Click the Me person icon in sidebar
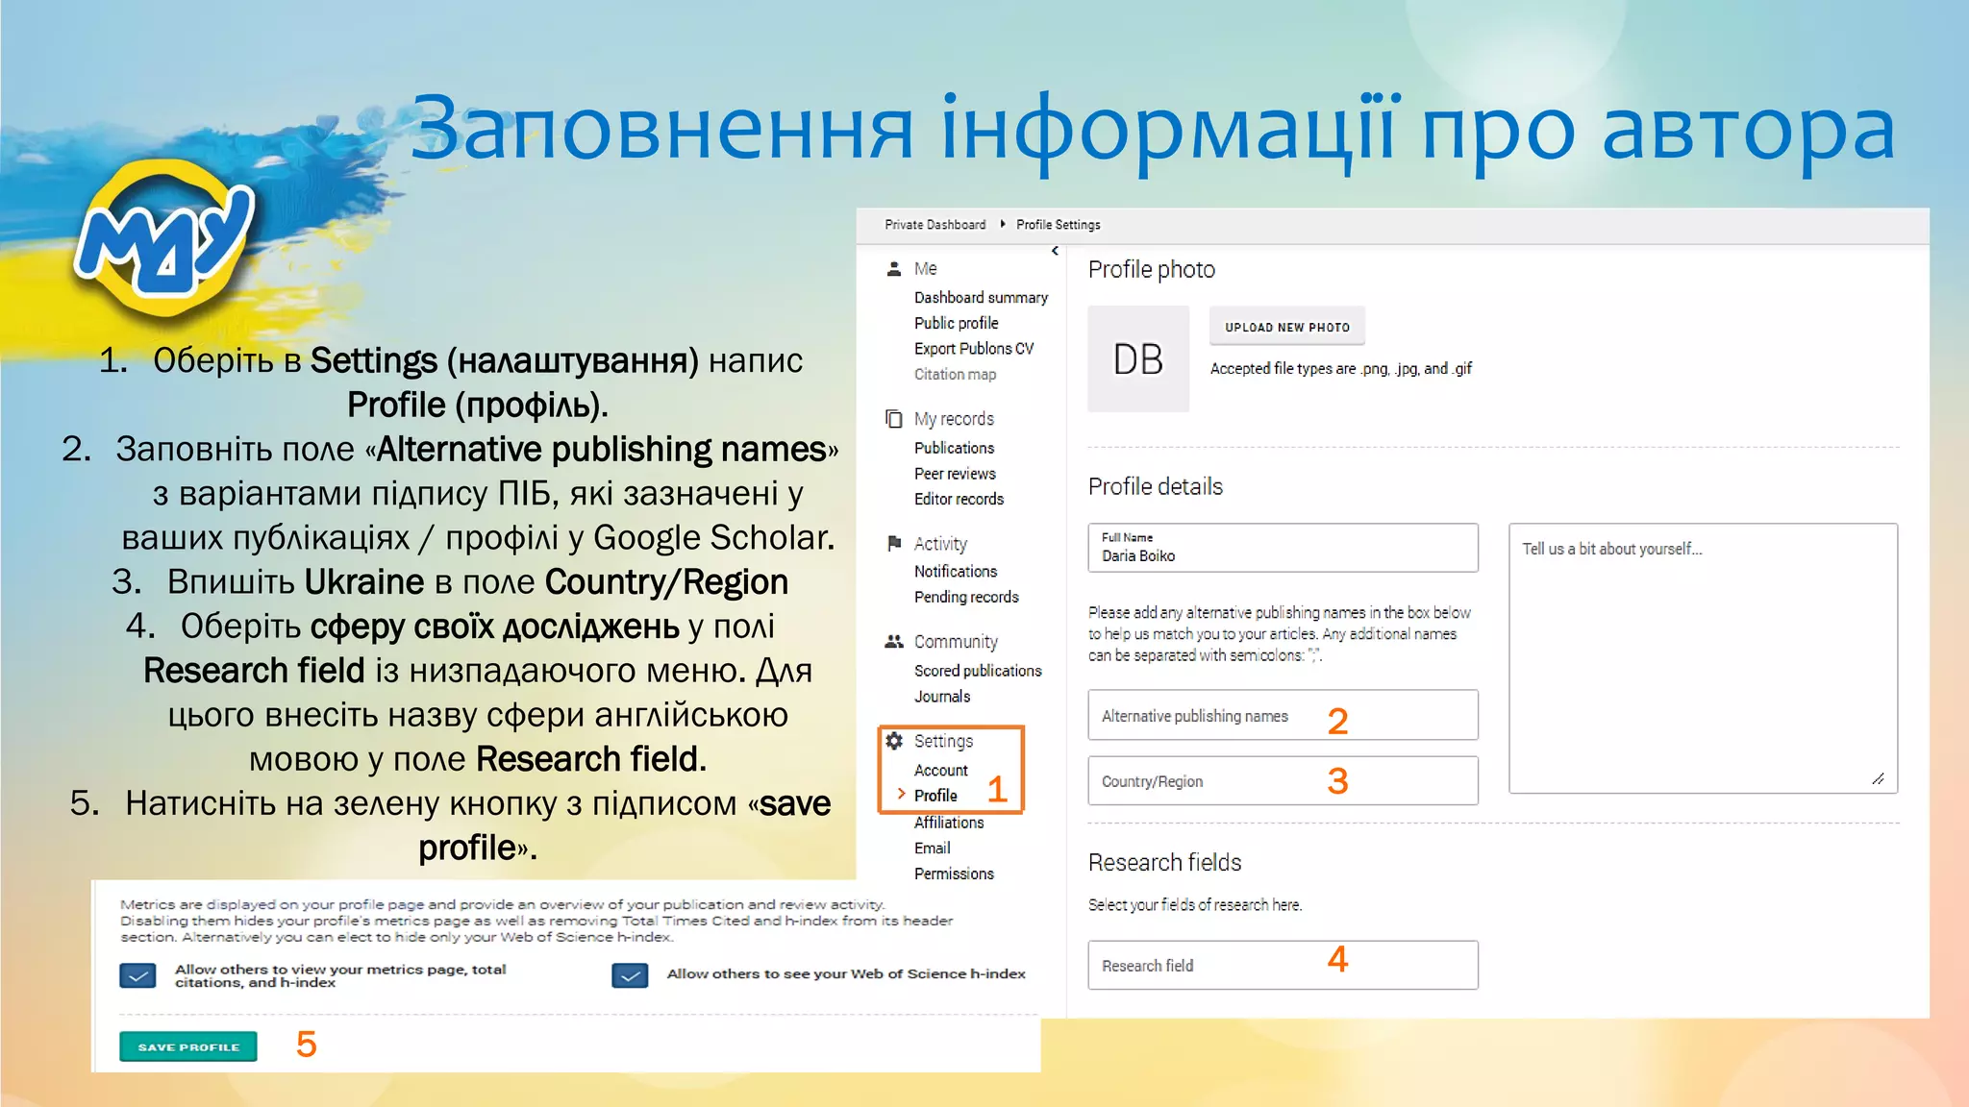The height and width of the screenshot is (1107, 1969). (894, 269)
